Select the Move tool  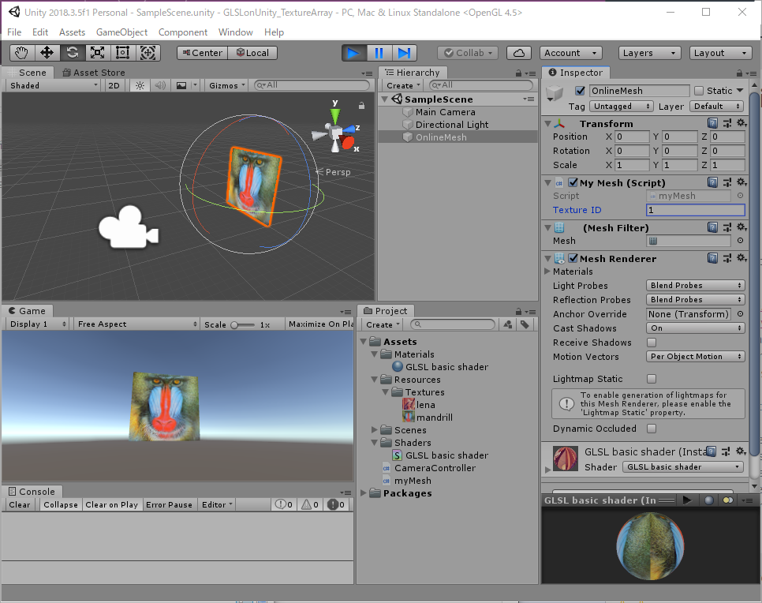pyautogui.click(x=47, y=53)
